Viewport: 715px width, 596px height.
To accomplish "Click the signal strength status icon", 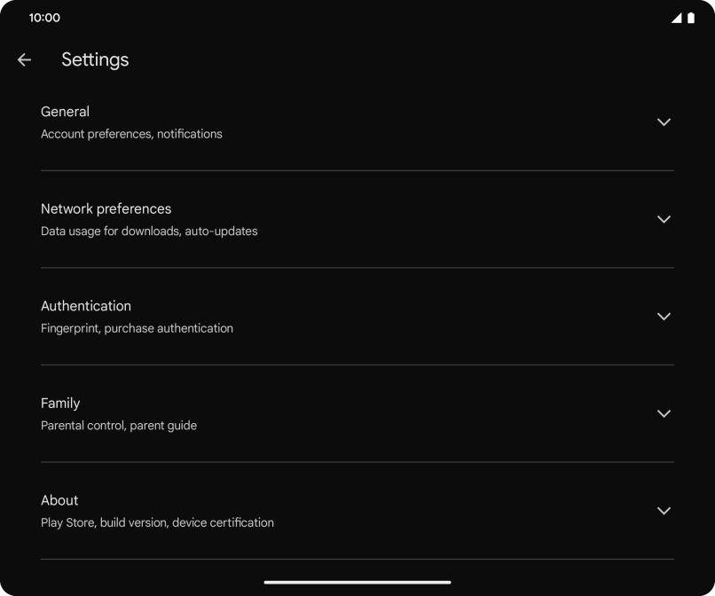I will [676, 18].
